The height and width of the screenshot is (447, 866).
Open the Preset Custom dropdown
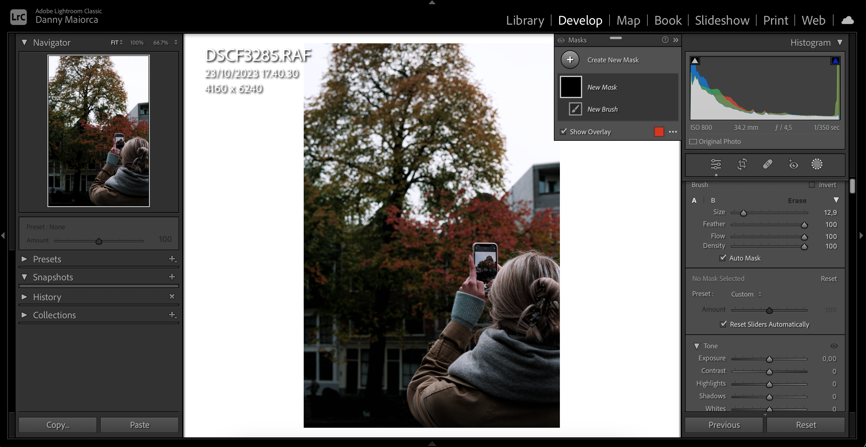pos(746,294)
